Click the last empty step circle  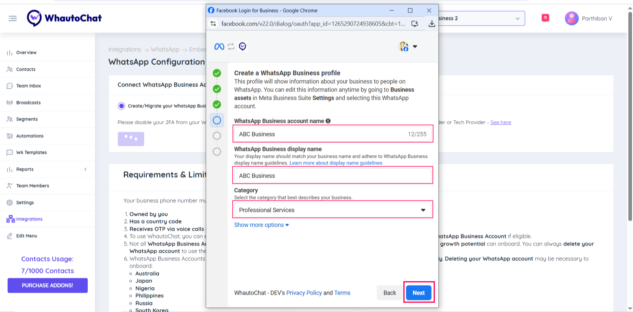point(217,152)
